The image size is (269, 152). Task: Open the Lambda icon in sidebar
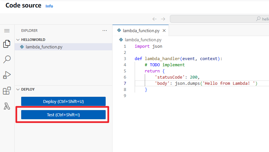[x=7, y=106]
